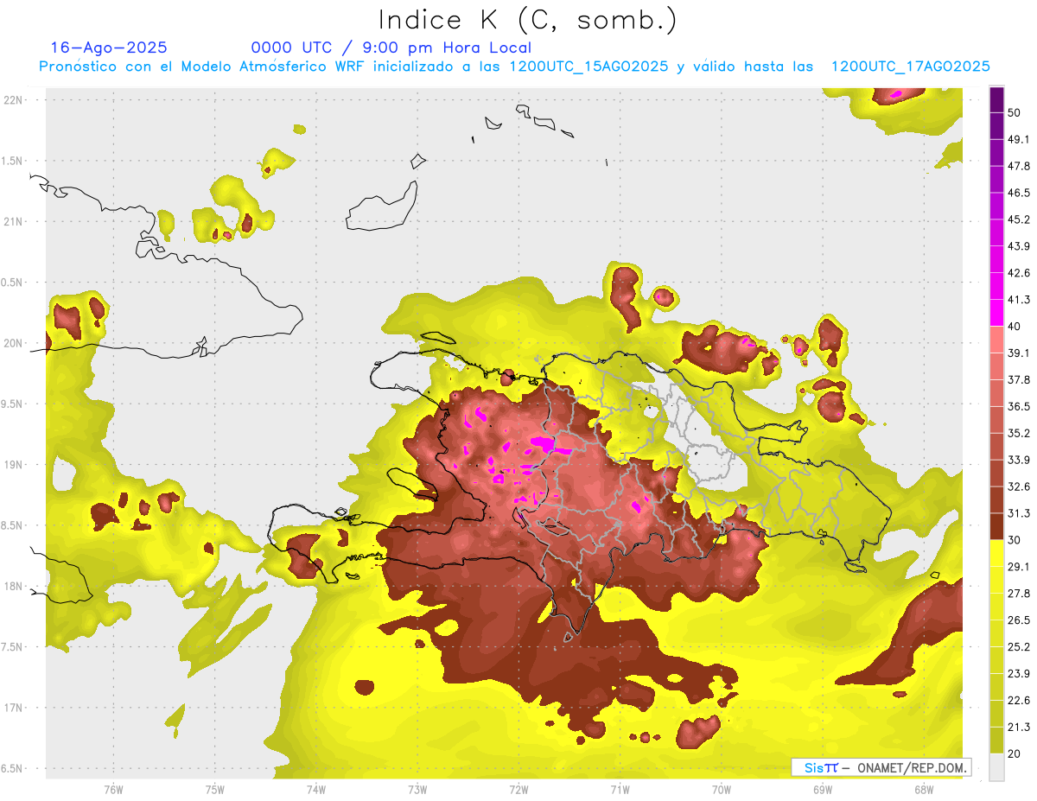This screenshot has width=1037, height=801.
Task: Pick the gray swatch below 20 on the scale
Action: pos(996,767)
